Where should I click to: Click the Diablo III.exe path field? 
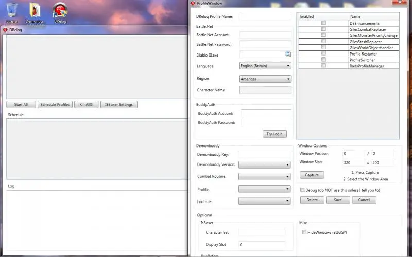click(x=262, y=55)
